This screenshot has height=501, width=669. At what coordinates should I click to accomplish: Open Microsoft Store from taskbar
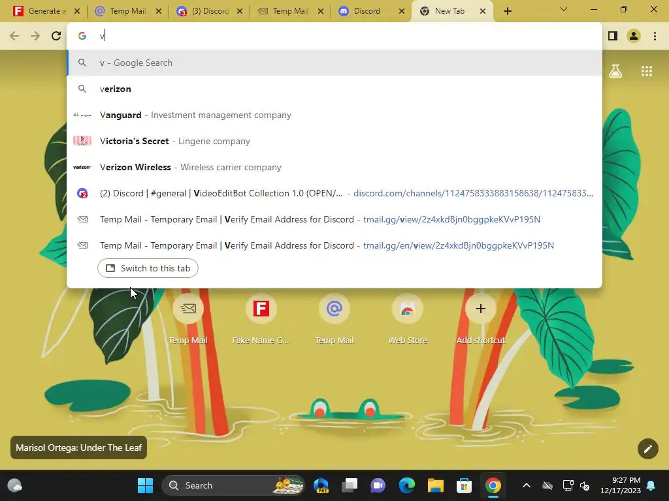465,485
